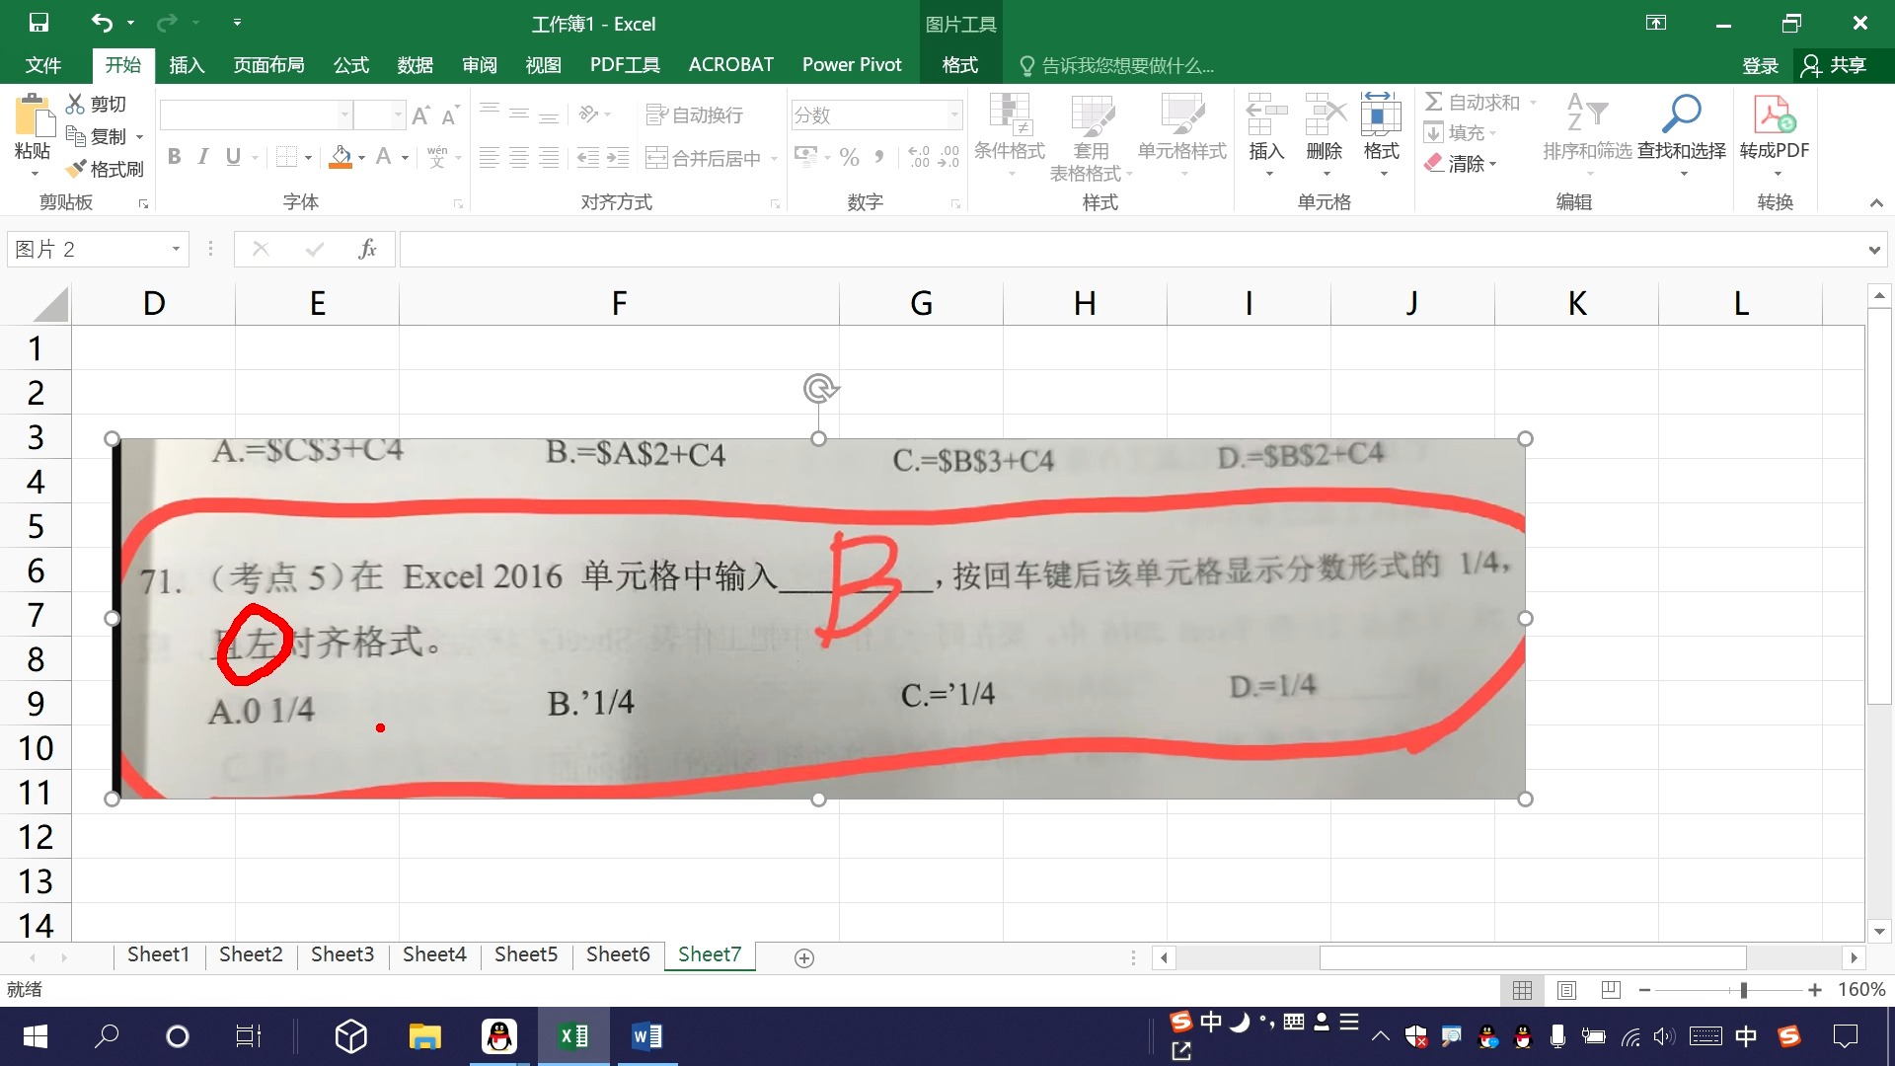Toggle italic formatting
The height and width of the screenshot is (1066, 1895).
203,156
